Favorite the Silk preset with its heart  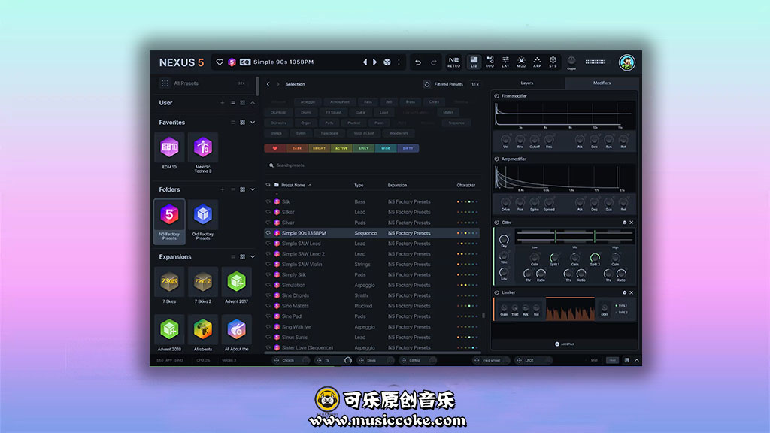(268, 201)
